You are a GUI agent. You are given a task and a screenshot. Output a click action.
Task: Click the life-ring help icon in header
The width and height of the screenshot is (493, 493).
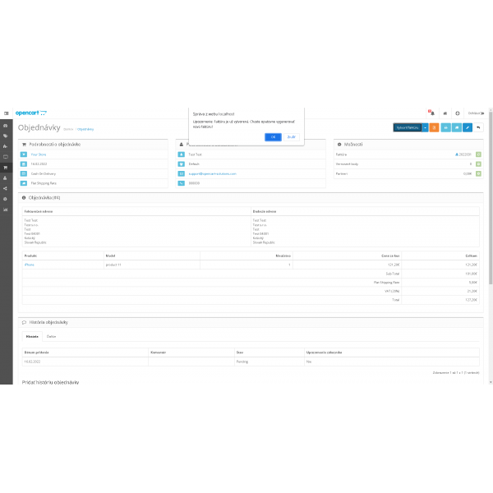458,113
